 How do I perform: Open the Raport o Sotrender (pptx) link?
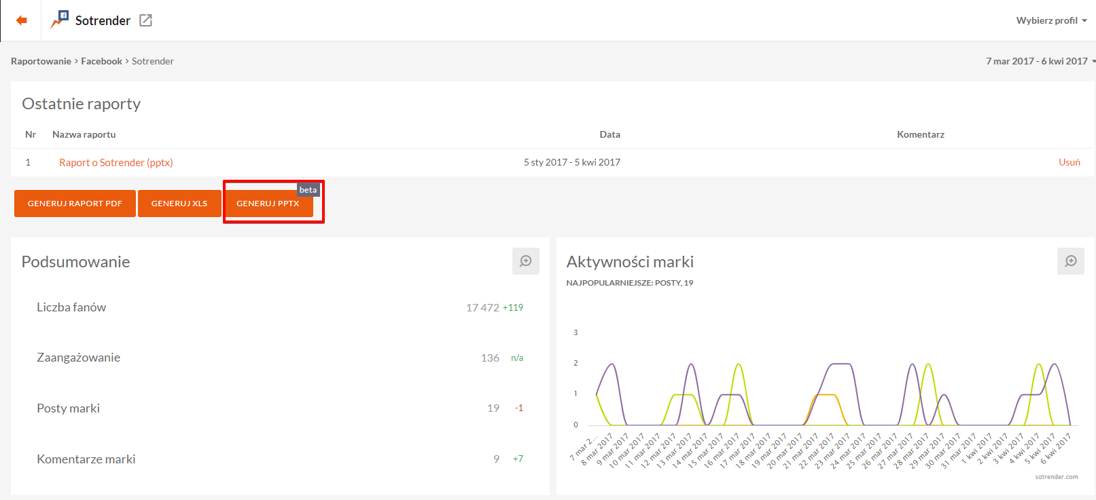[x=116, y=163]
